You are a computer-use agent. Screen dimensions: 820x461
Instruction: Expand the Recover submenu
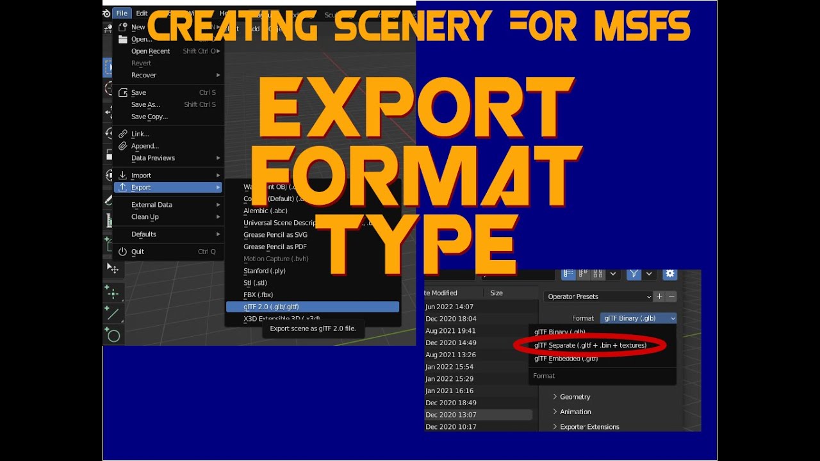click(x=169, y=75)
